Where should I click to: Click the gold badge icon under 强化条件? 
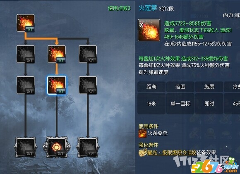pyautogui.click(x=143, y=152)
